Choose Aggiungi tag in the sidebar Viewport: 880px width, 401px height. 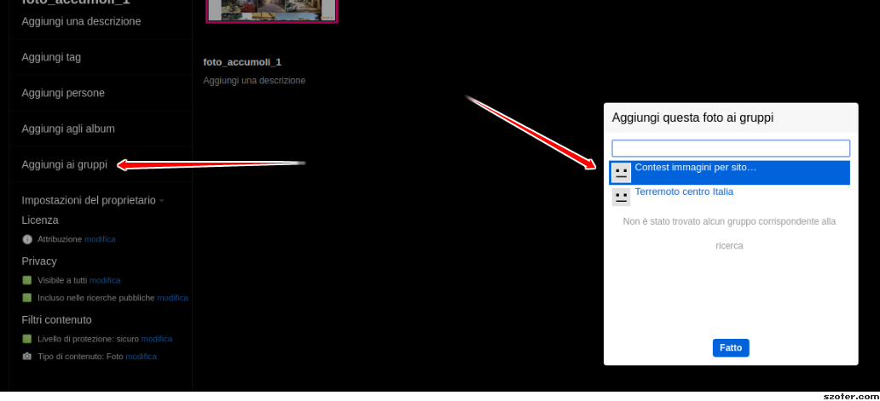pyautogui.click(x=51, y=57)
